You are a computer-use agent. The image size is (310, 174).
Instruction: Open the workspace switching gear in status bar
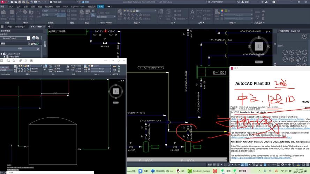pos(282,165)
